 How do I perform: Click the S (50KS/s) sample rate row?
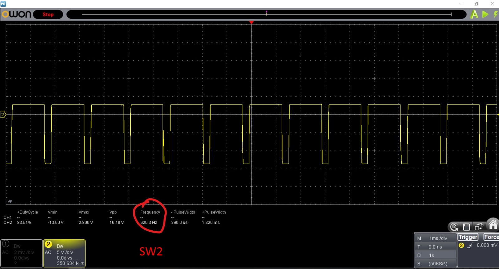435,264
